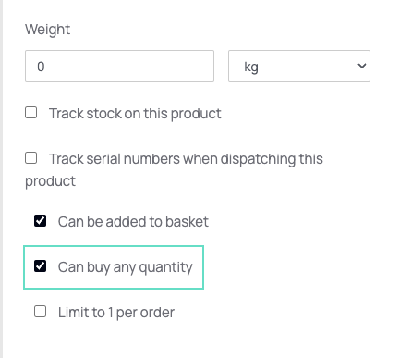Tick the Track serial numbers checkbox
Viewport: 412px width, 358px height.
[x=31, y=158]
